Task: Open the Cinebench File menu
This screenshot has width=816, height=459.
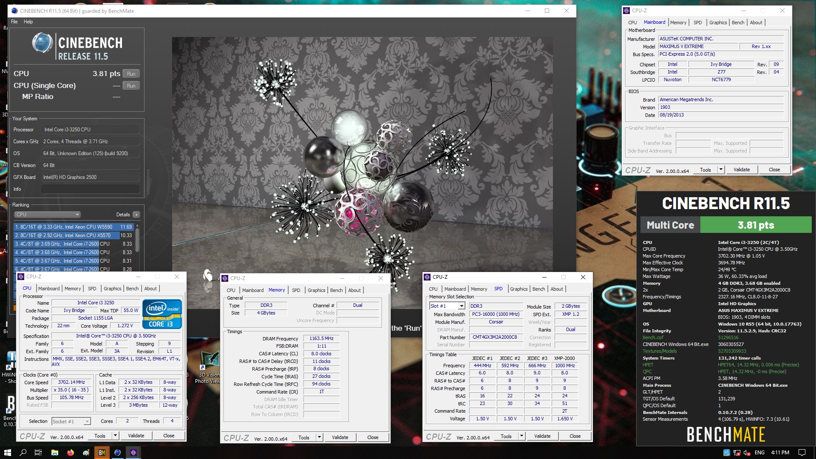Action: tap(14, 22)
